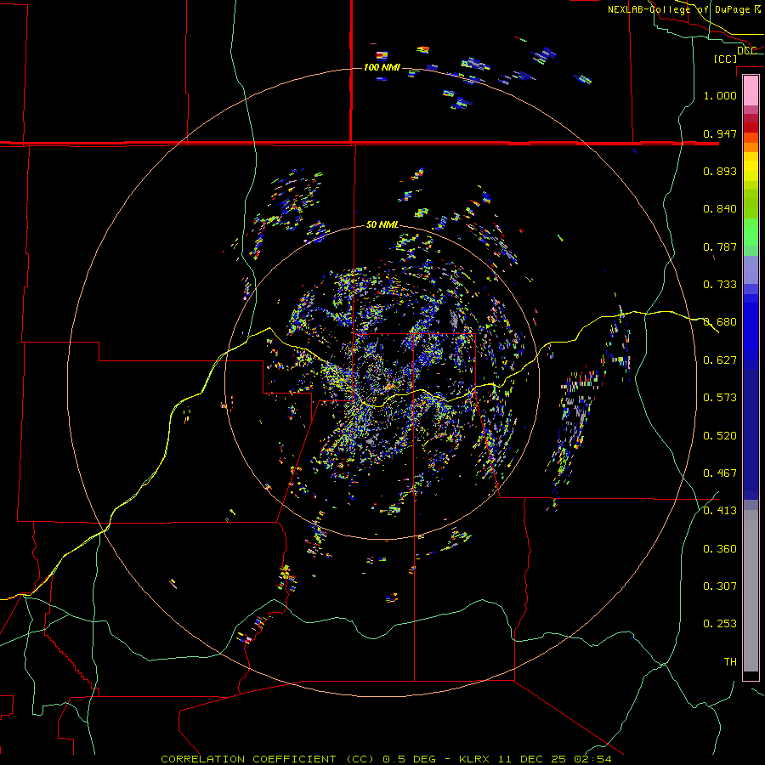This screenshot has height=765, width=765.
Task: Click the 0.520 scale value
Action: point(720,436)
